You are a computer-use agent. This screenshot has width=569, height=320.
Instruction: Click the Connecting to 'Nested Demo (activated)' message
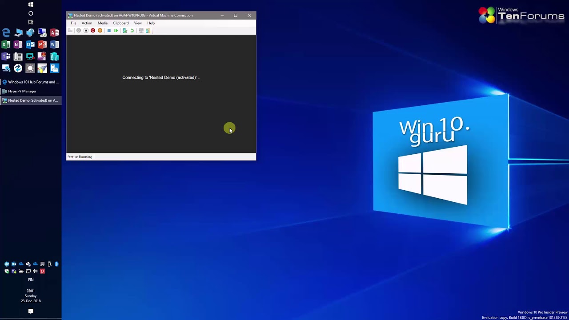click(161, 77)
